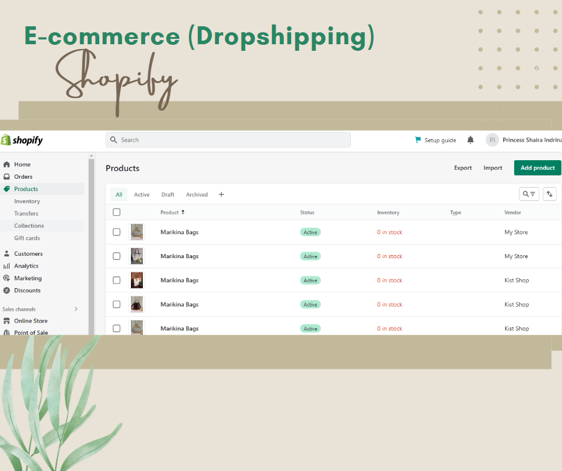This screenshot has width=562, height=471.
Task: Click the Import button
Action: (x=493, y=168)
